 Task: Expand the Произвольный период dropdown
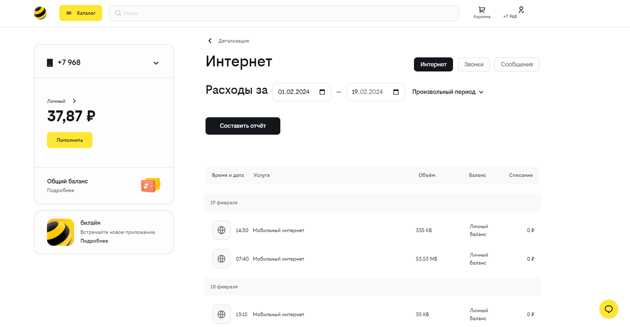click(448, 92)
